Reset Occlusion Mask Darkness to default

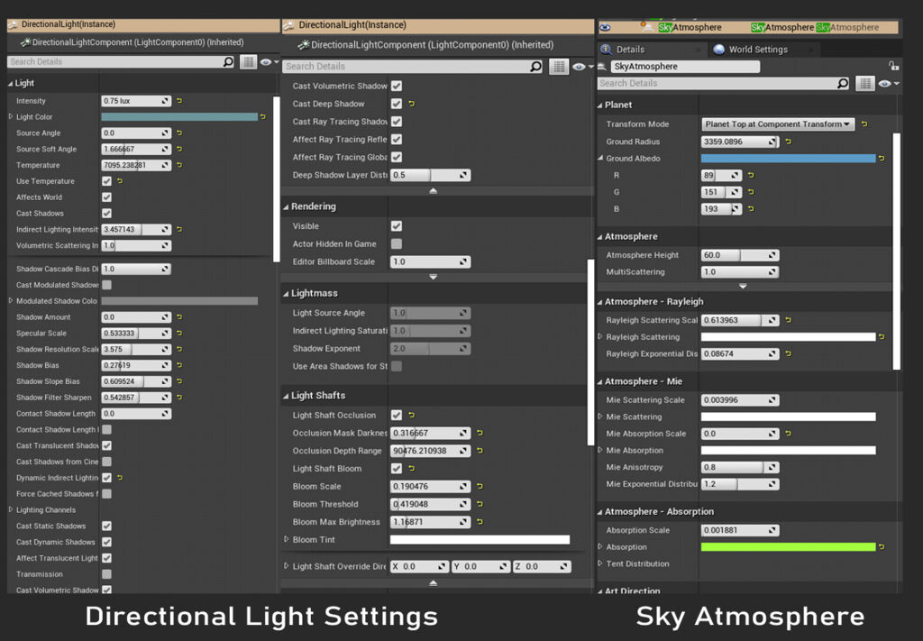[480, 433]
